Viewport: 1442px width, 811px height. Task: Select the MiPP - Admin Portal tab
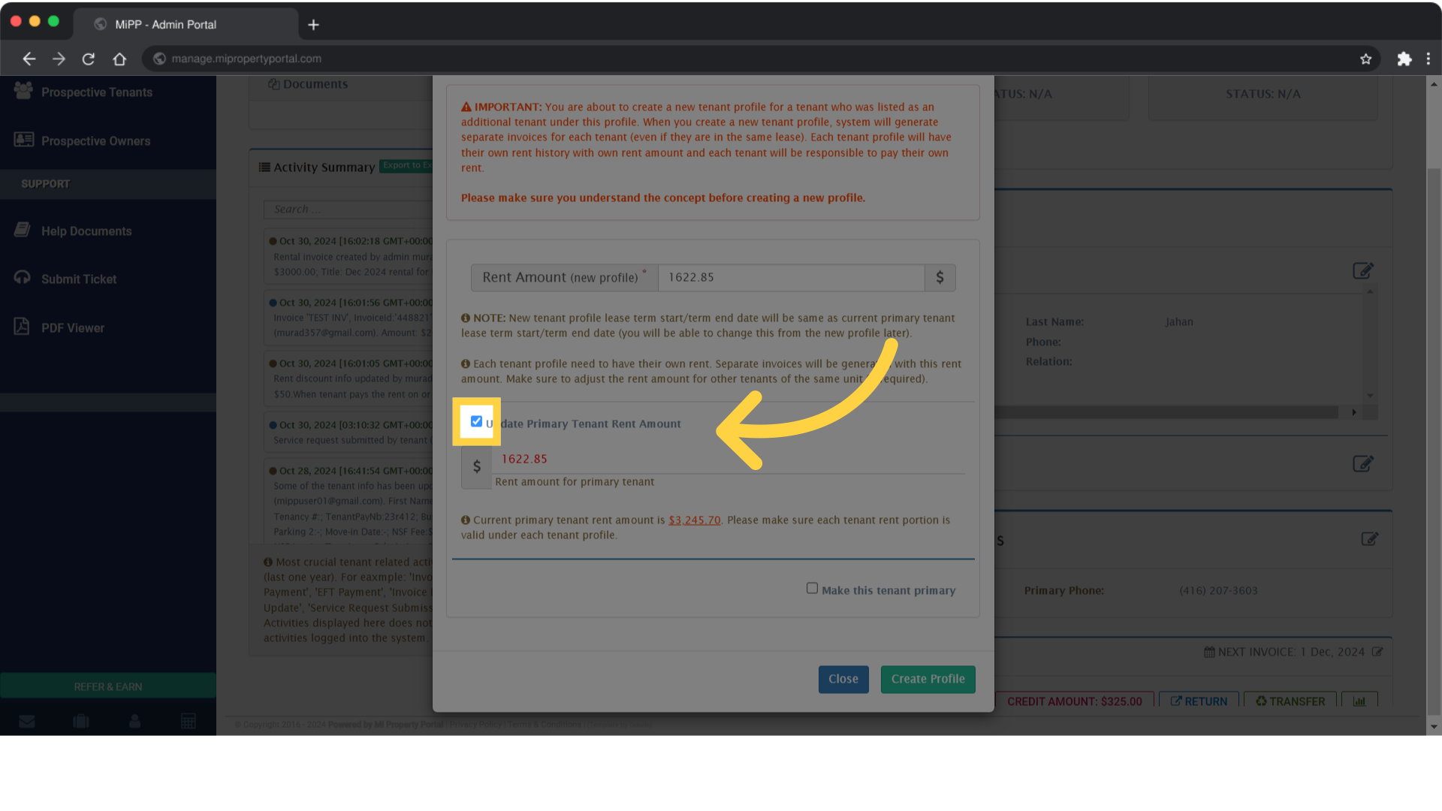pyautogui.click(x=186, y=24)
